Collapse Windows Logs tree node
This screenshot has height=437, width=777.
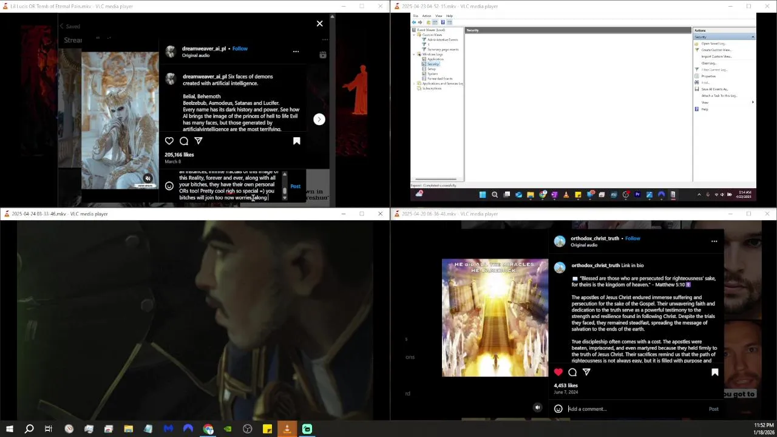click(x=414, y=55)
